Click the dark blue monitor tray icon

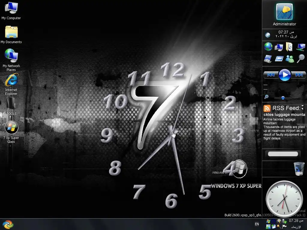tap(273, 221)
